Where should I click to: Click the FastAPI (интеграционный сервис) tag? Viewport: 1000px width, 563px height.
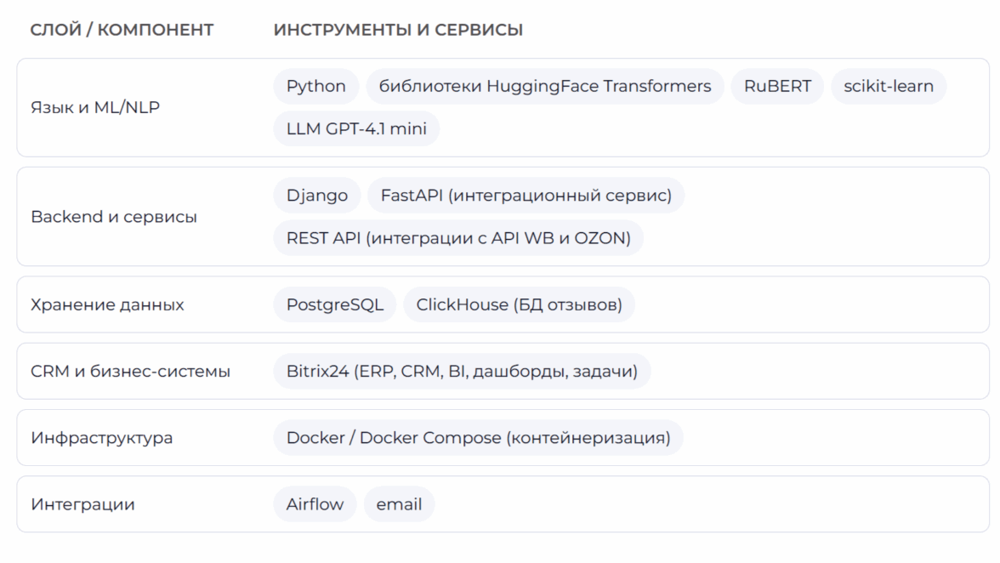526,196
